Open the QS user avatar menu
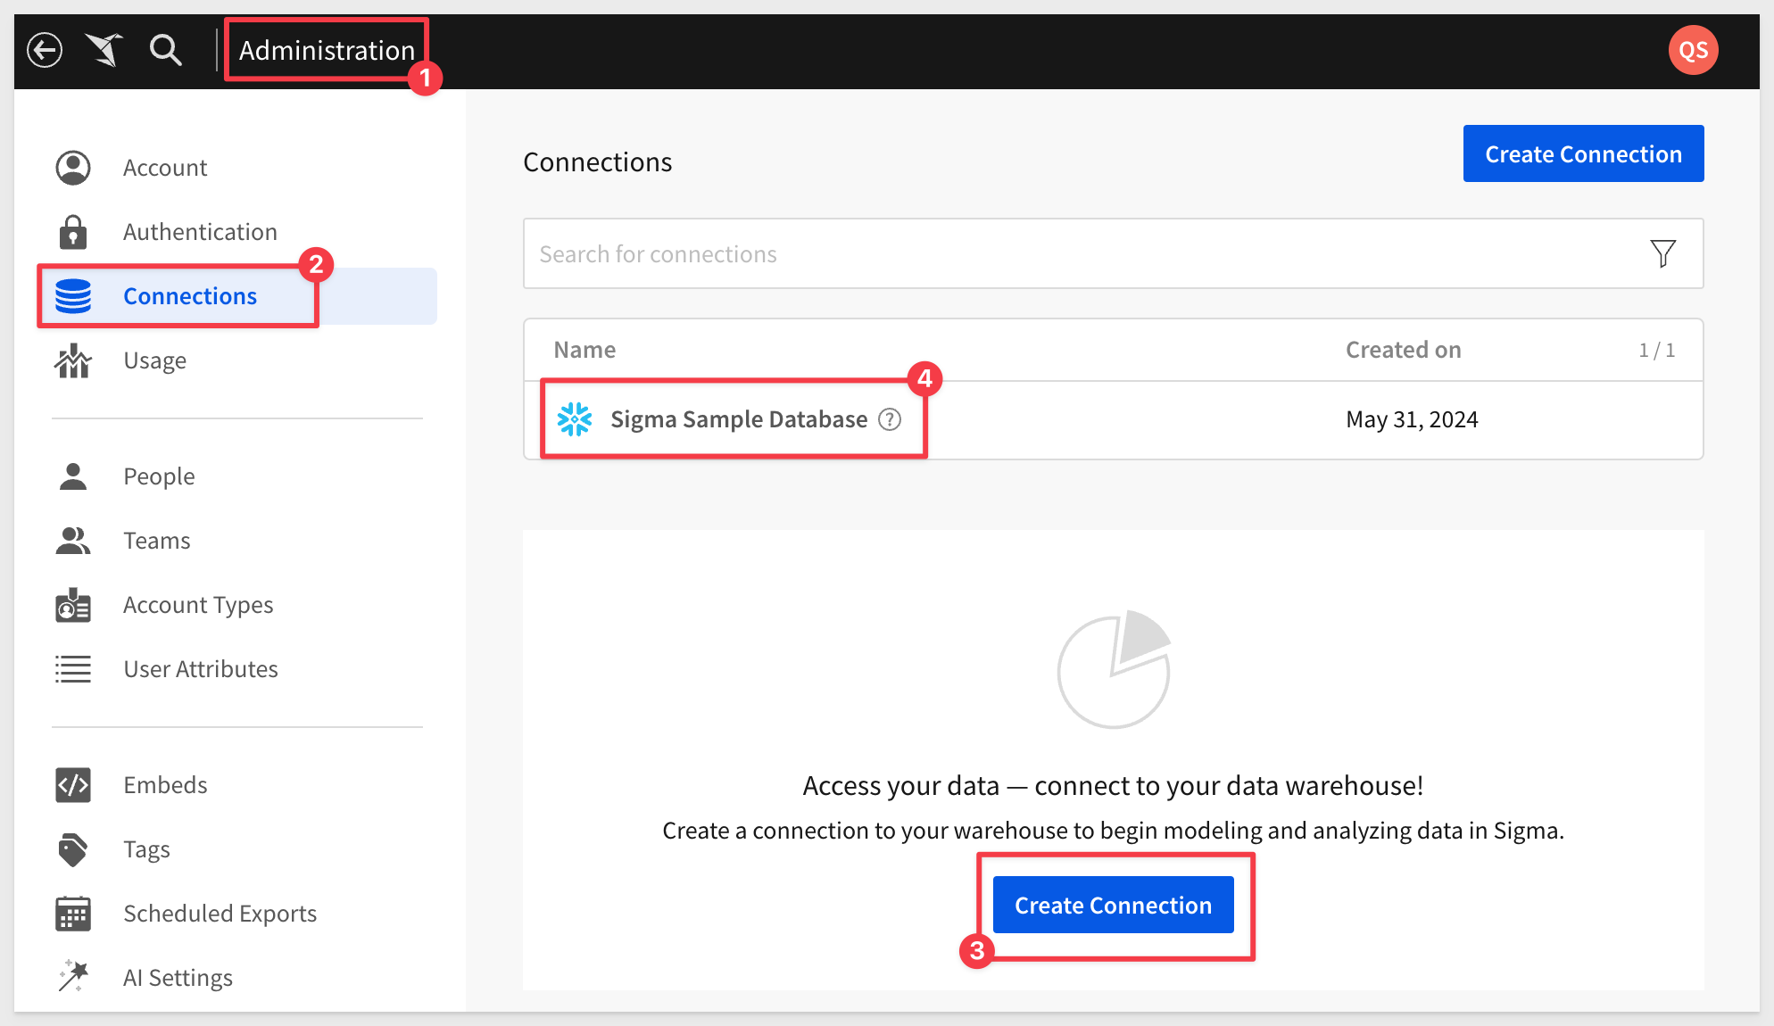 1693,50
